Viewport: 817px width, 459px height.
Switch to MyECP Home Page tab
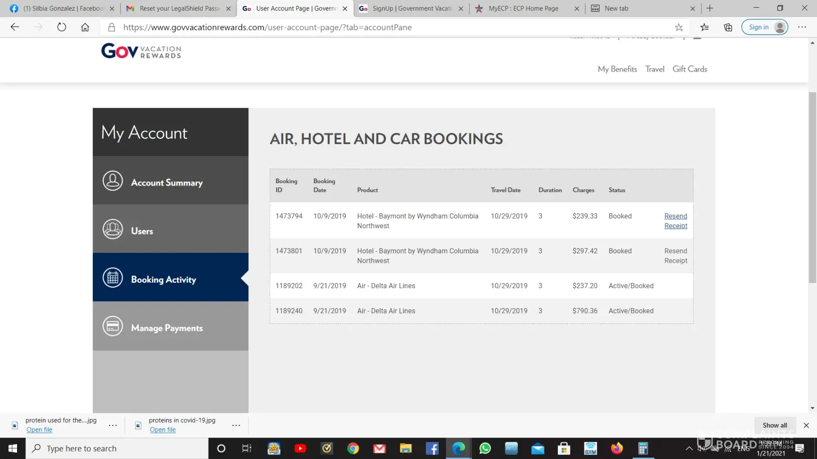pos(523,8)
